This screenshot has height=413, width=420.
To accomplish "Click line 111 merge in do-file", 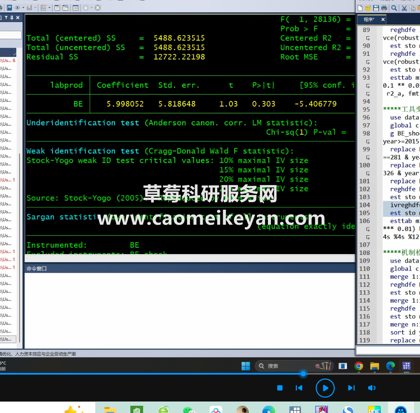I will 405,277.
